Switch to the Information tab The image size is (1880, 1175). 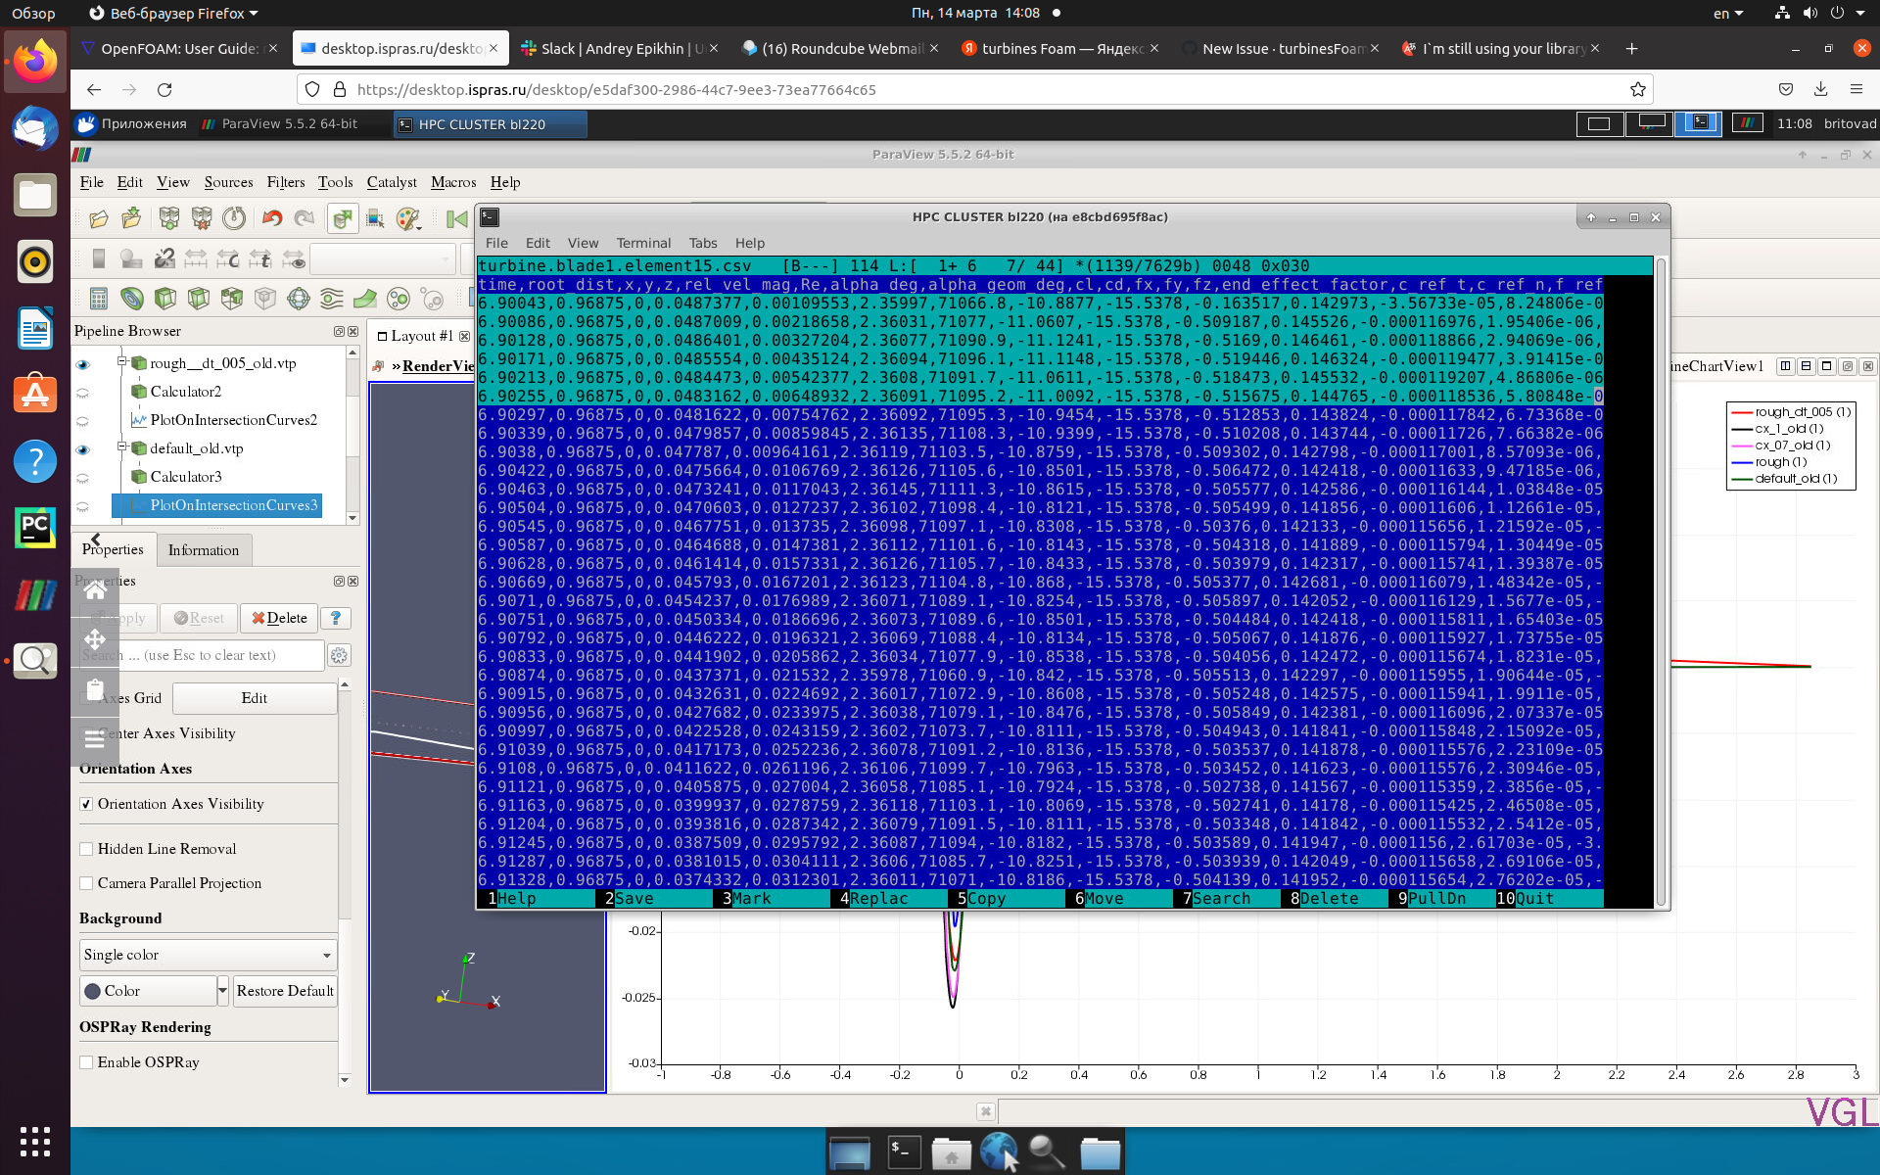pos(204,550)
